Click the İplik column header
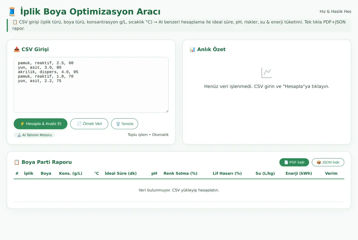The image size is (358, 240). pos(29,173)
